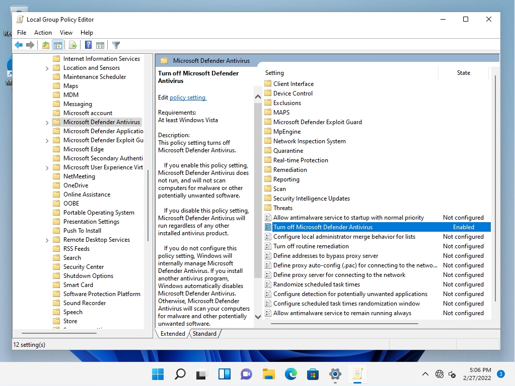Expand the Microsoft Defender Antivirus tree node
The width and height of the screenshot is (515, 386).
coord(47,122)
